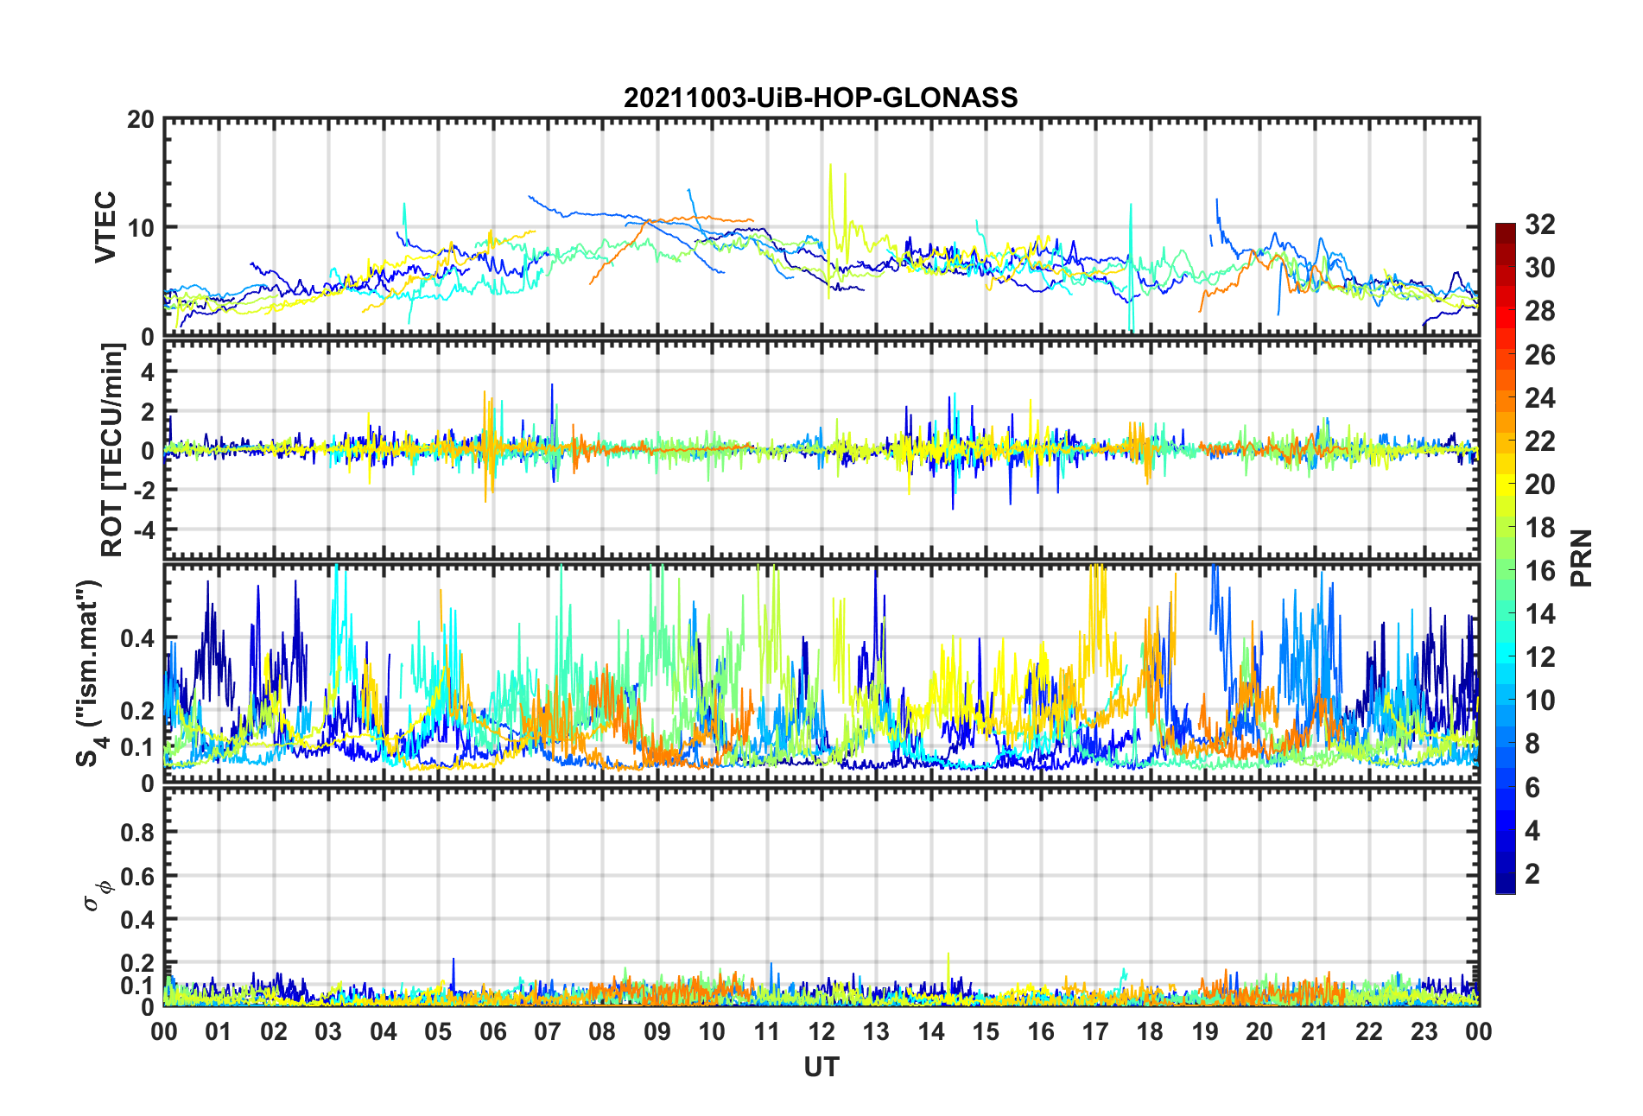Click the UT axis hour label 18

click(1150, 1031)
